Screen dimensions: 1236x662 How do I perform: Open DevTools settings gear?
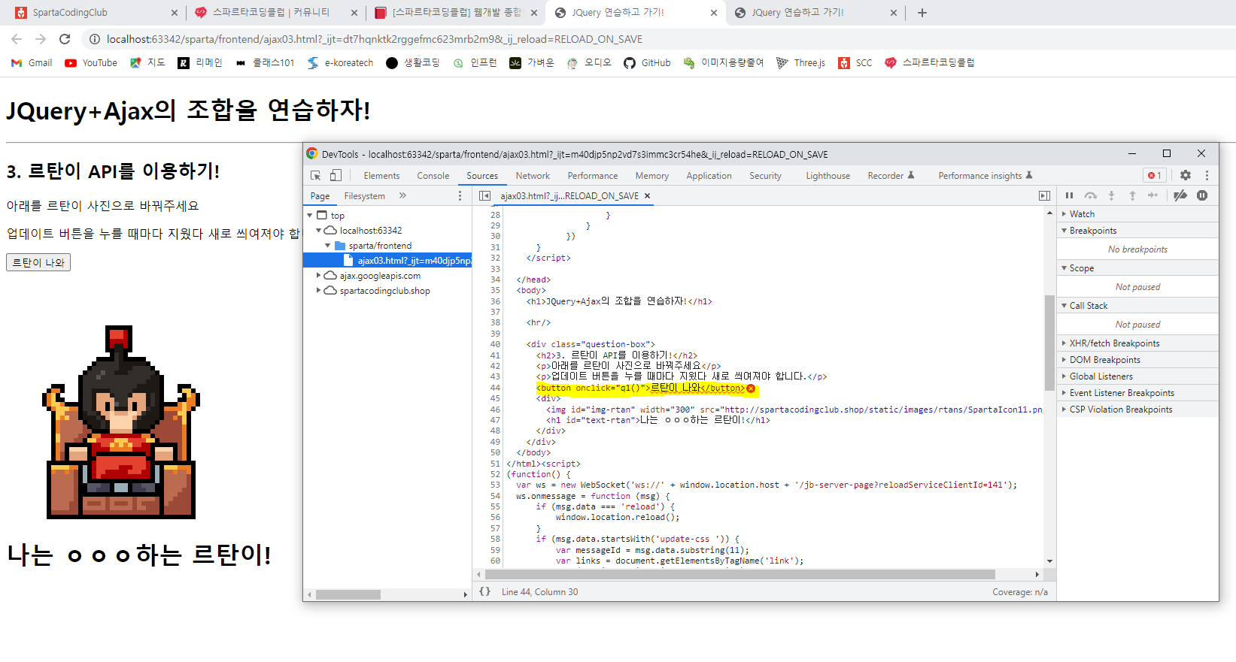click(1186, 175)
